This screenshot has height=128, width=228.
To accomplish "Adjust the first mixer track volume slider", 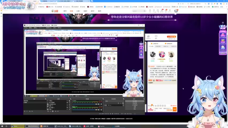I will (x=85, y=104).
